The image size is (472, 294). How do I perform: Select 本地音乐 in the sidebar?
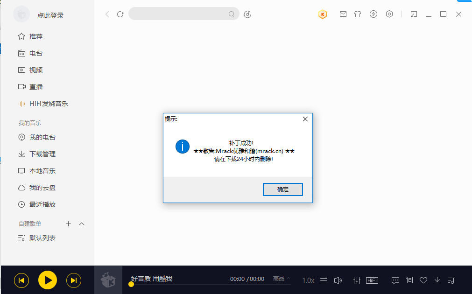tap(37, 171)
